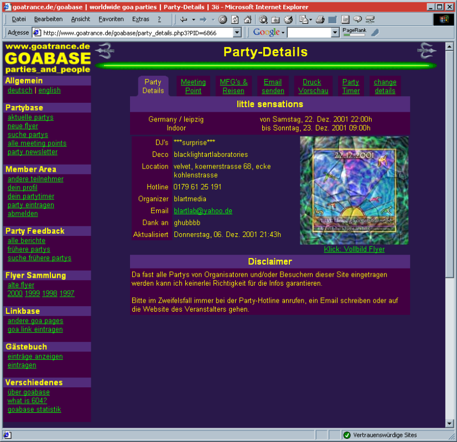The image size is (457, 442).
Task: Refresh the page using the Refresh icon
Action: point(235,19)
